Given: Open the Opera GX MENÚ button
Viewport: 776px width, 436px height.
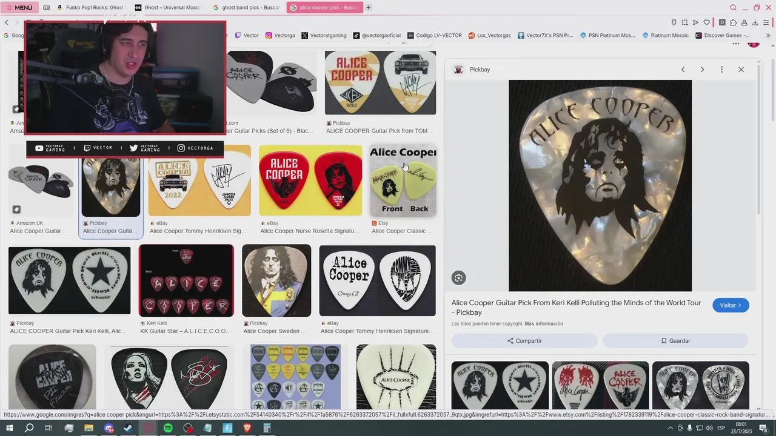Looking at the screenshot, I should point(19,7).
